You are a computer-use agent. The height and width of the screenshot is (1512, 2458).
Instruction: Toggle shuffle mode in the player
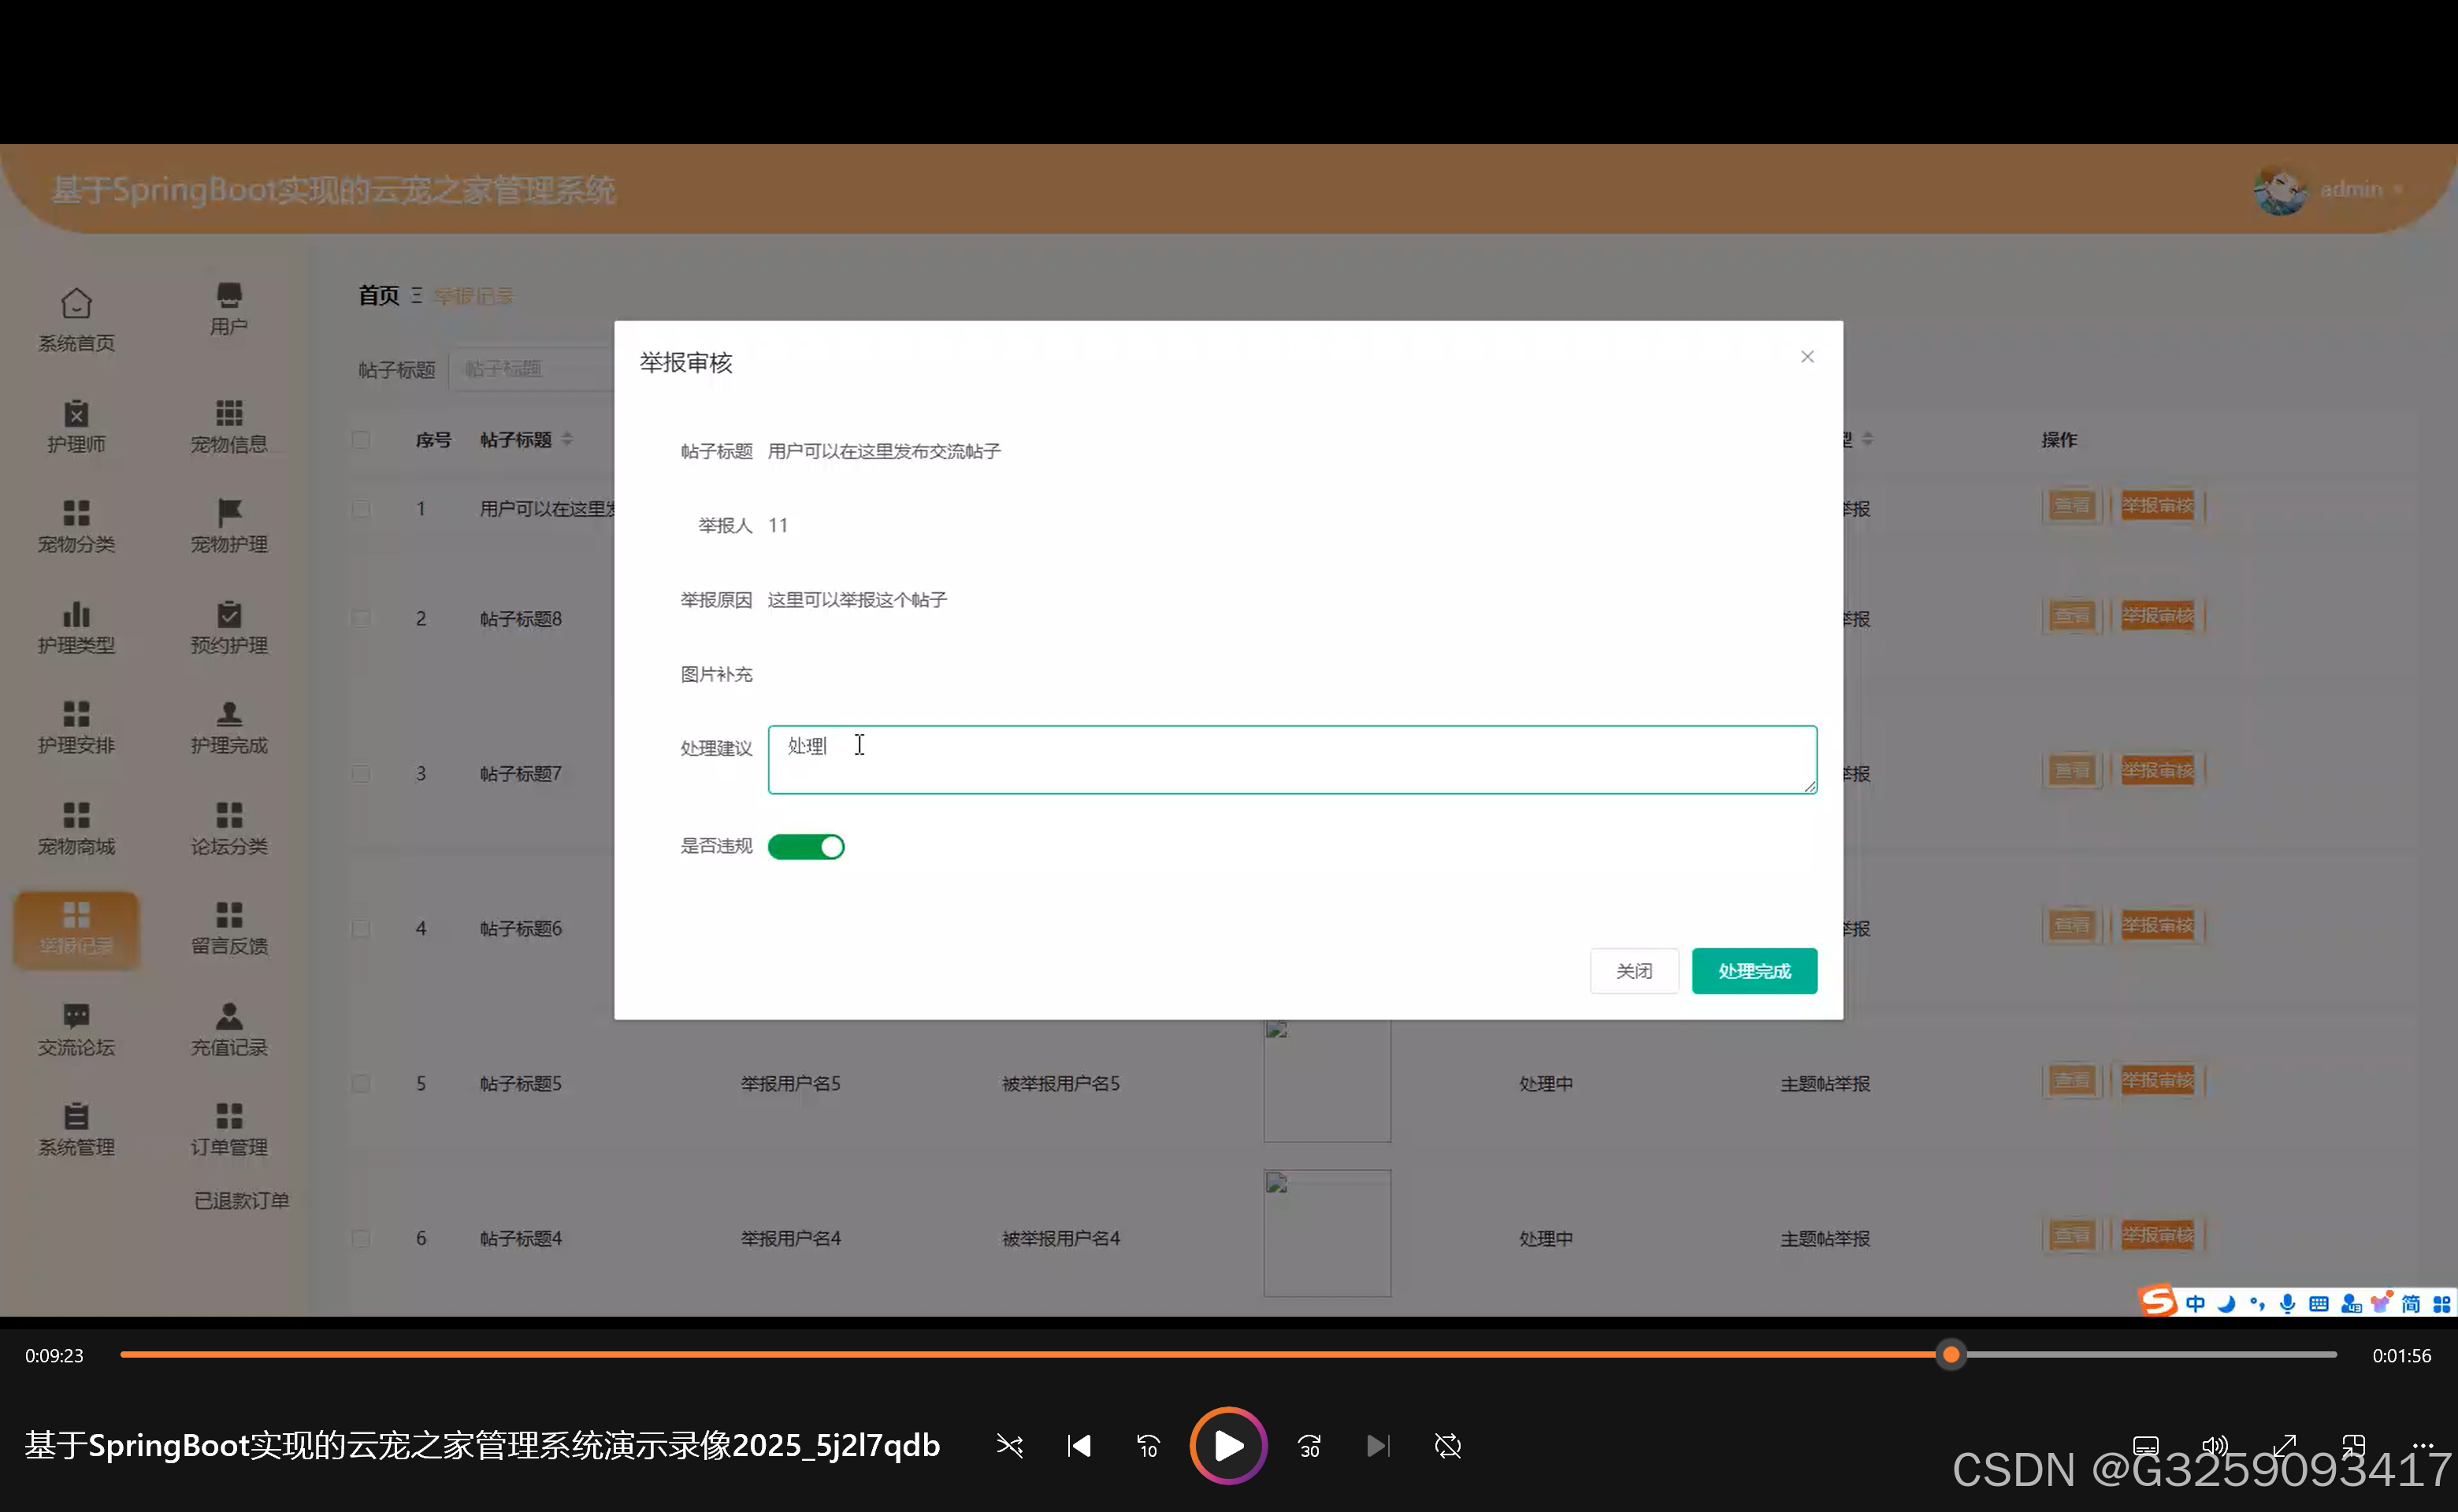tap(1009, 1446)
